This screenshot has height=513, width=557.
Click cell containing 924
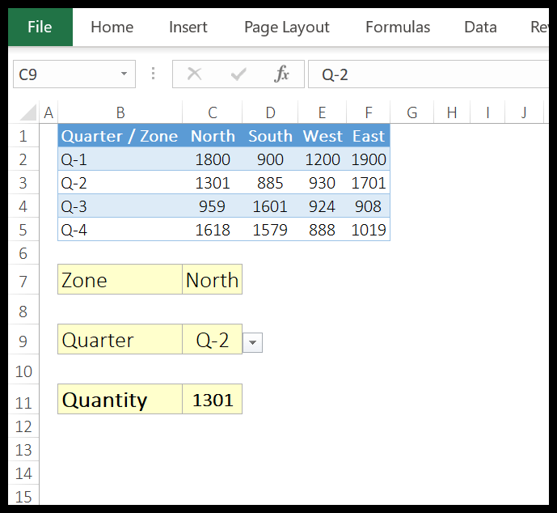point(322,206)
